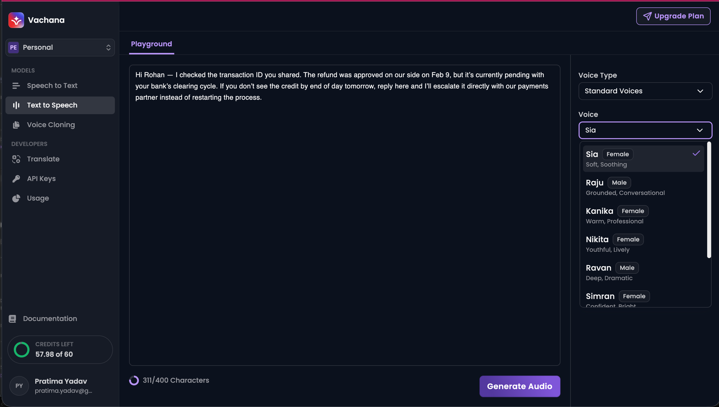719x407 pixels.
Task: Click the Documentation book icon
Action: [13, 319]
